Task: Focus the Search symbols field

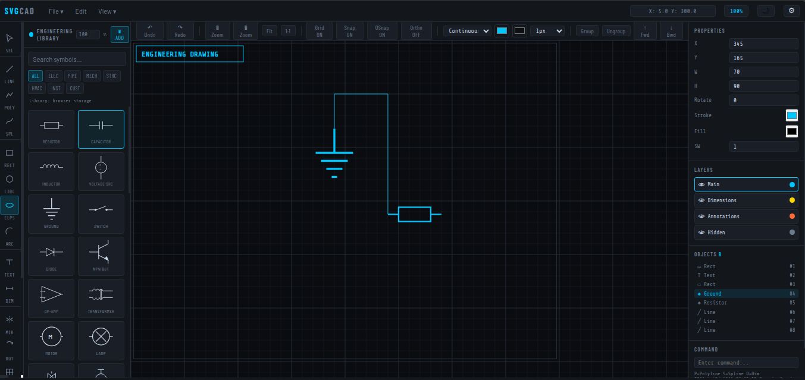Action: (x=77, y=59)
